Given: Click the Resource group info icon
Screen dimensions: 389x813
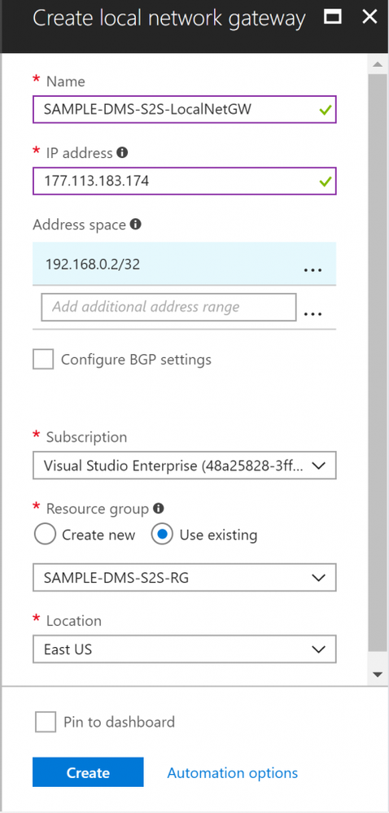Looking at the screenshot, I should [x=159, y=508].
